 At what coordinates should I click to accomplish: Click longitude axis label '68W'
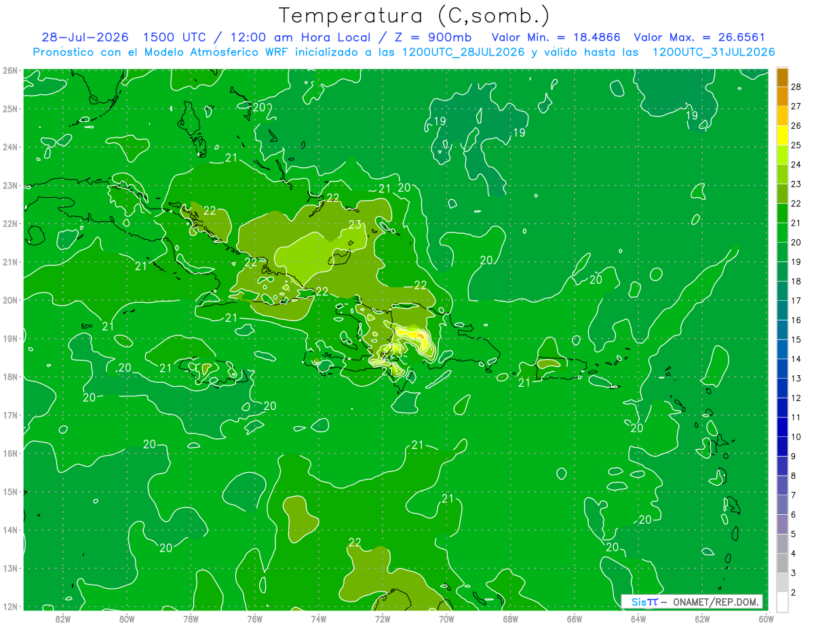click(x=511, y=619)
